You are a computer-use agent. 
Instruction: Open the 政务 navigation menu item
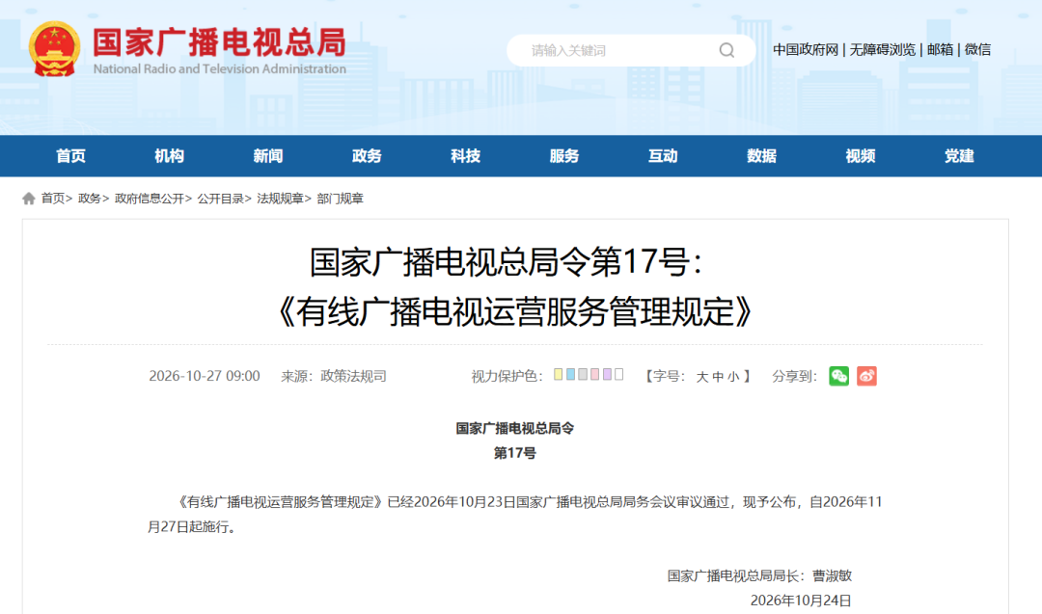click(x=367, y=156)
